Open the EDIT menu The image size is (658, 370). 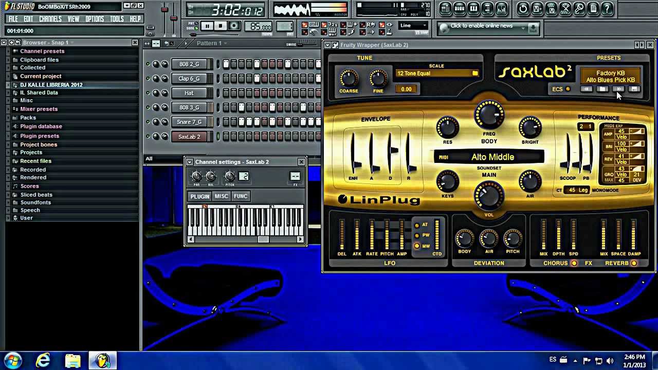(x=28, y=19)
